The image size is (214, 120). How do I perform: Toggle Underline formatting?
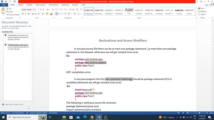(28, 14)
